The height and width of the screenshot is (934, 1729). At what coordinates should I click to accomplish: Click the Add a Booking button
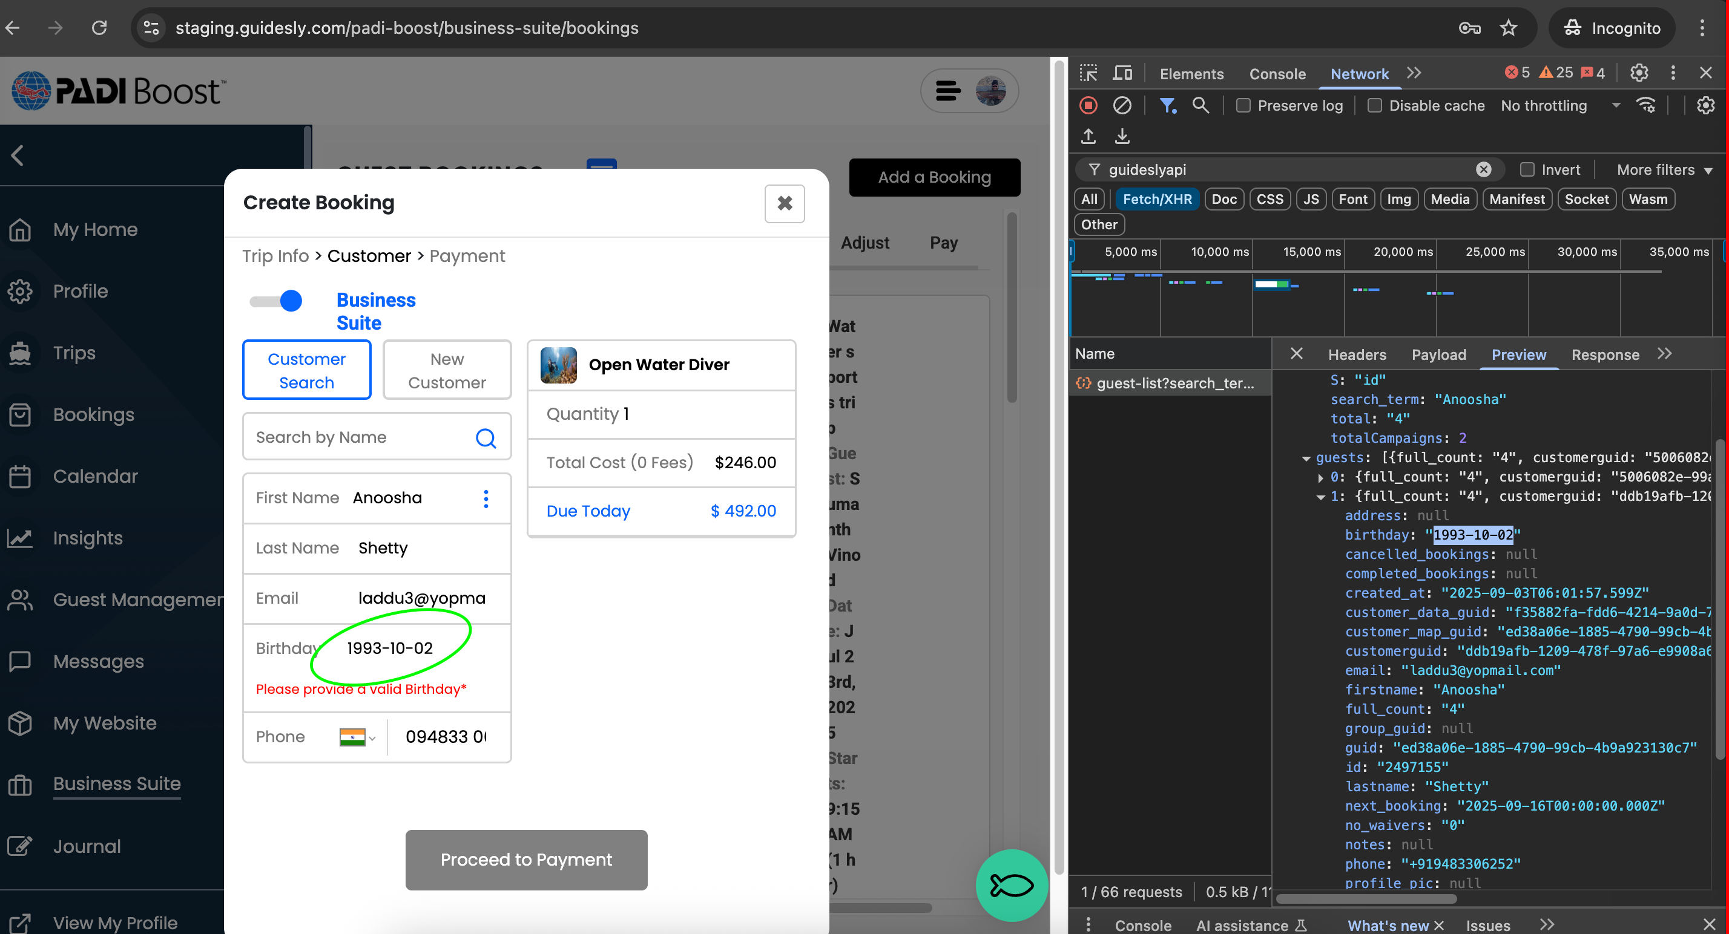934,177
